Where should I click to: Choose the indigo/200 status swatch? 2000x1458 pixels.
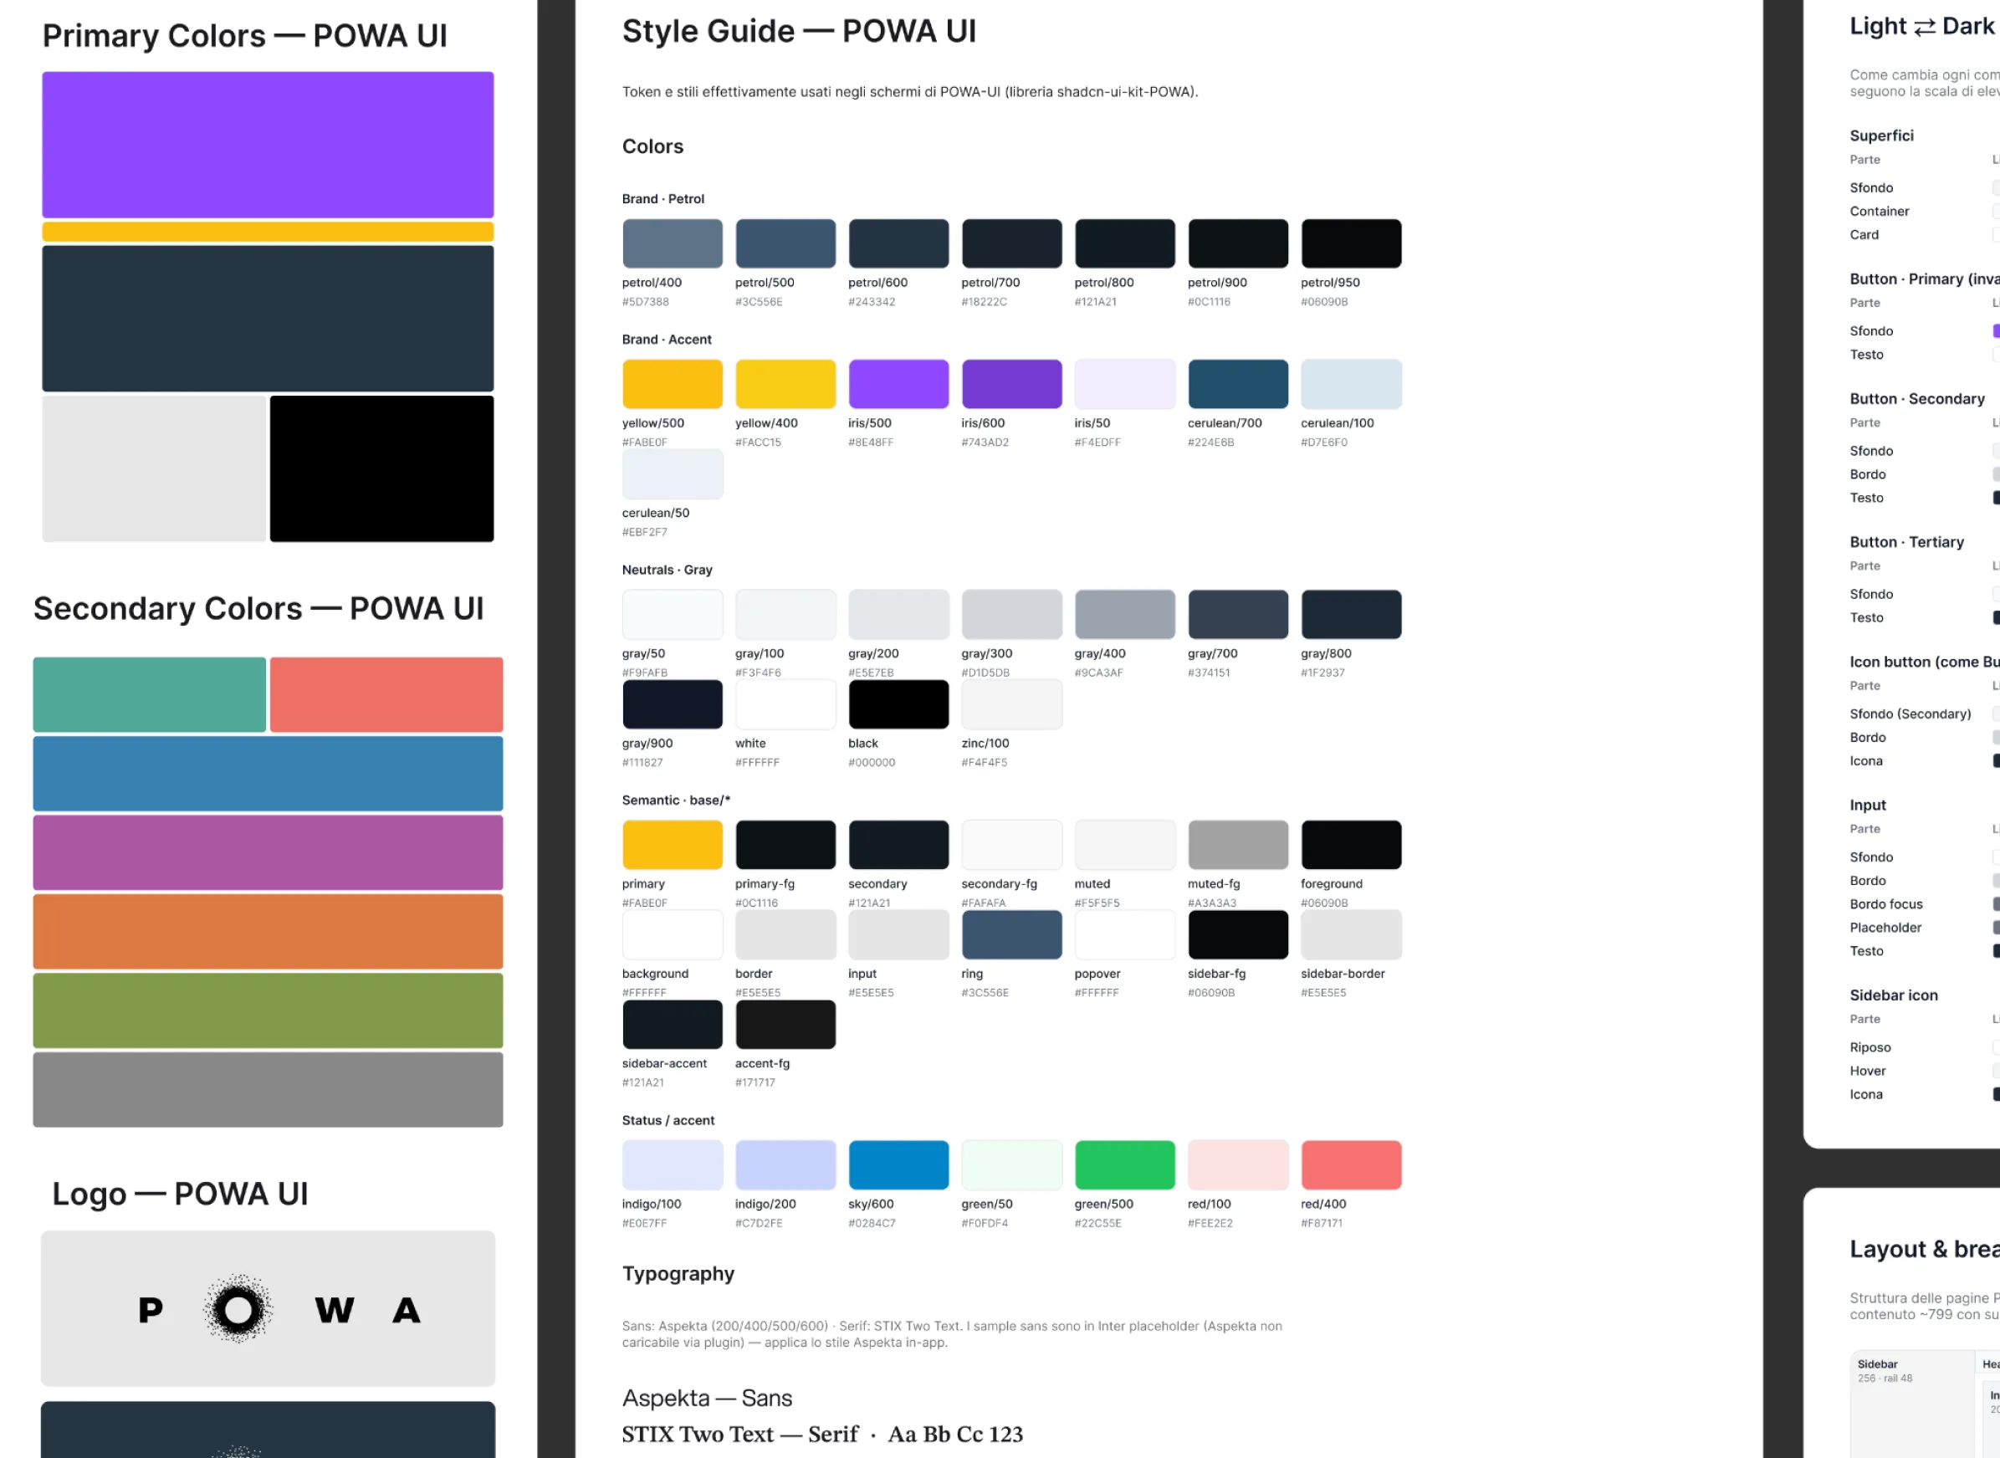(x=785, y=1165)
